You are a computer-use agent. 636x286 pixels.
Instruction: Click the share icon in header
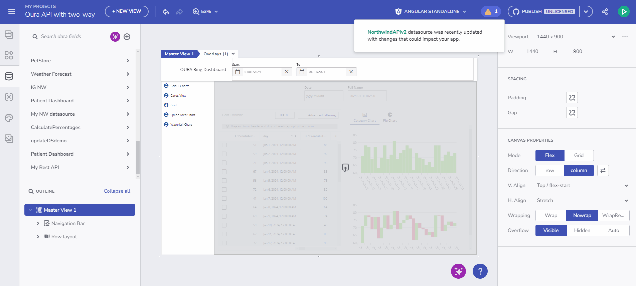click(605, 12)
